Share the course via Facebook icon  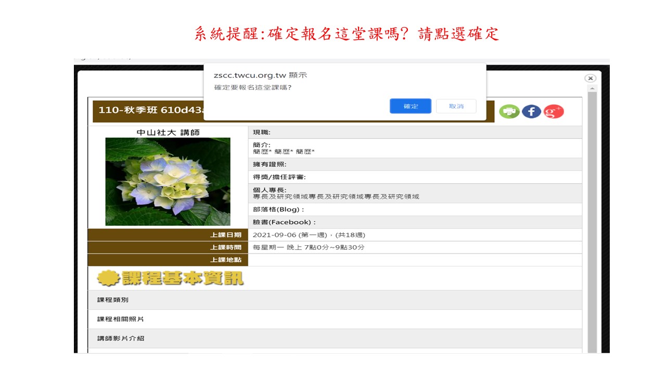coord(531,112)
